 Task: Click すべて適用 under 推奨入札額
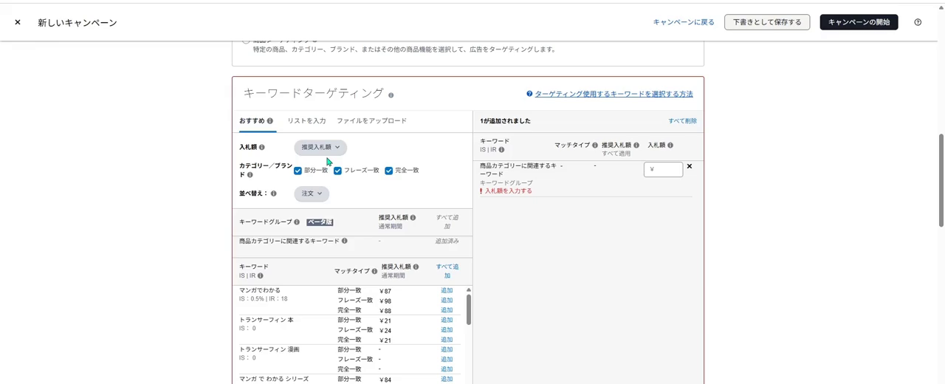coord(616,154)
